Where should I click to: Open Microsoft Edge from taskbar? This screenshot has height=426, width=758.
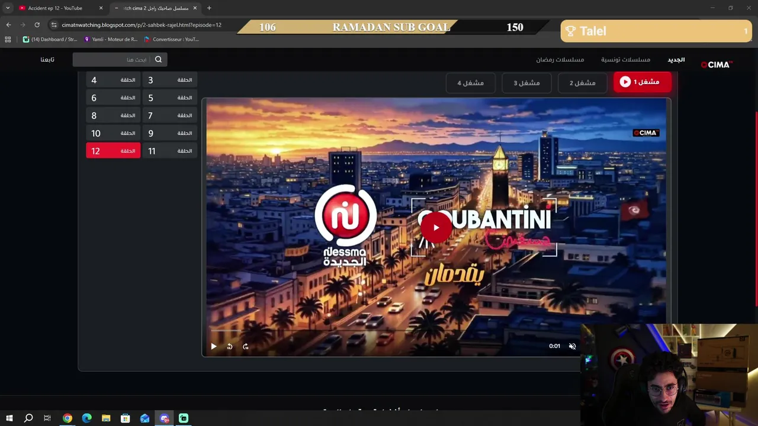tap(86, 418)
